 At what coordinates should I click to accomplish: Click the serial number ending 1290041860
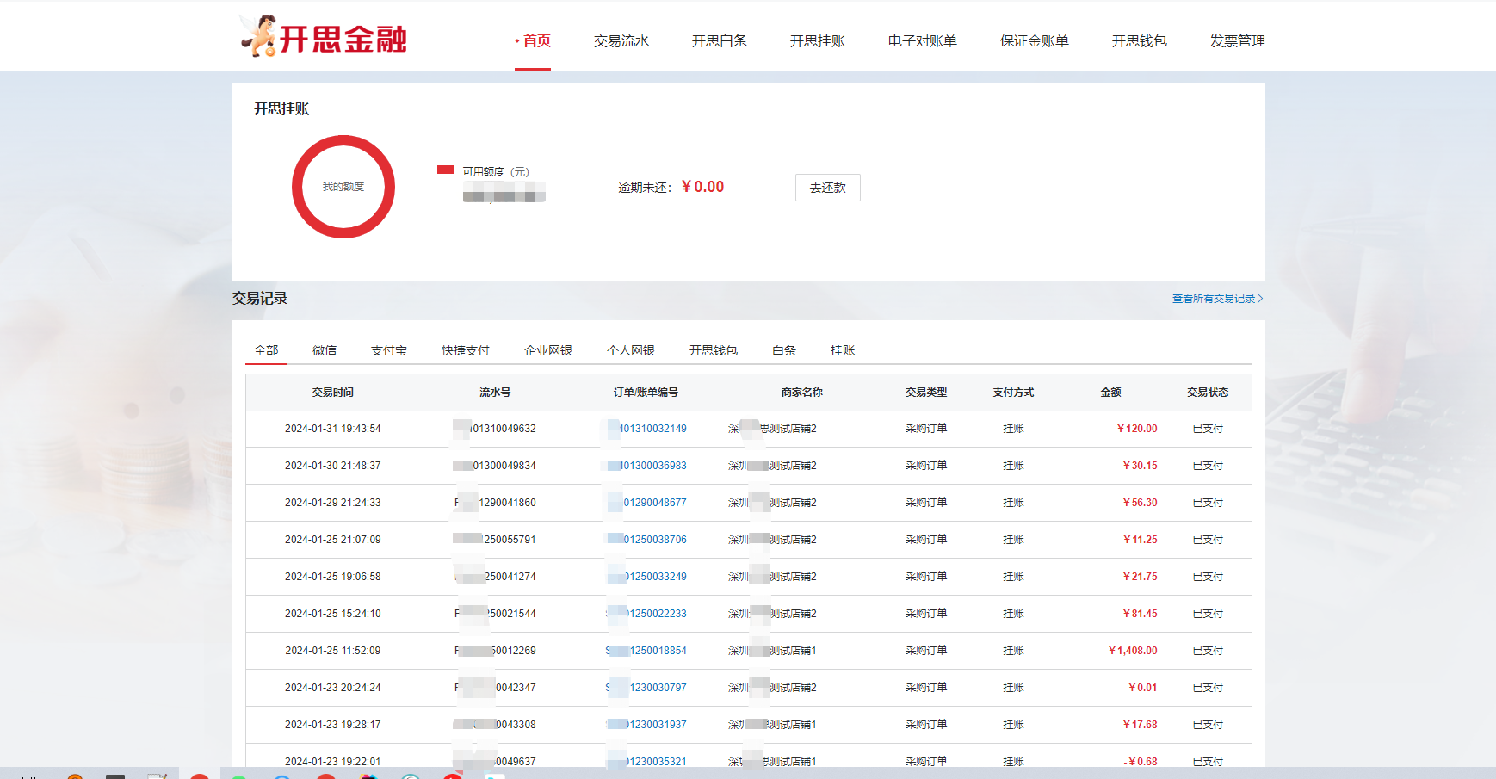coord(496,503)
